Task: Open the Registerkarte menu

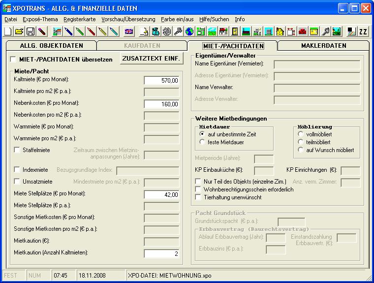Action: click(80, 19)
